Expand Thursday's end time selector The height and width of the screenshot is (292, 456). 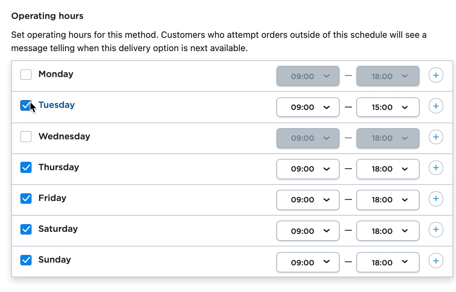(388, 169)
